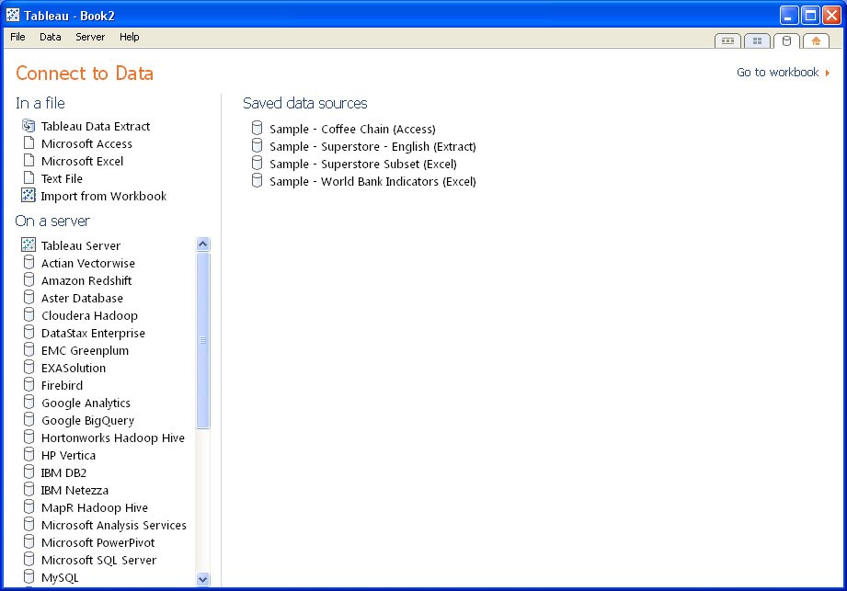Click the server list scrollbar thumb
This screenshot has width=847, height=591.
tap(203, 340)
